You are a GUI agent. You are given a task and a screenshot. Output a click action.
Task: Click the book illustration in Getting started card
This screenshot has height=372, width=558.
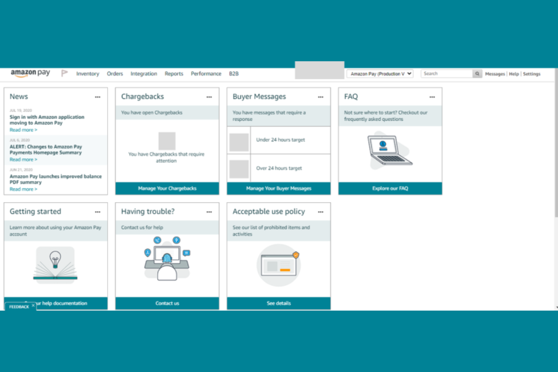click(x=56, y=264)
